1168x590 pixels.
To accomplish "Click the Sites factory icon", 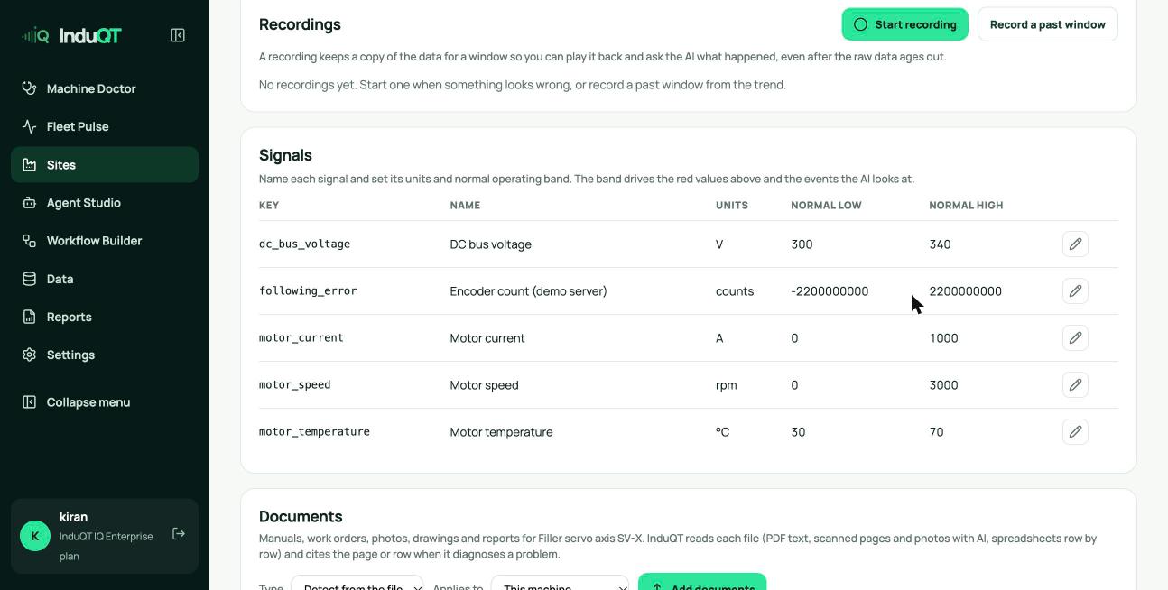I will tap(29, 164).
